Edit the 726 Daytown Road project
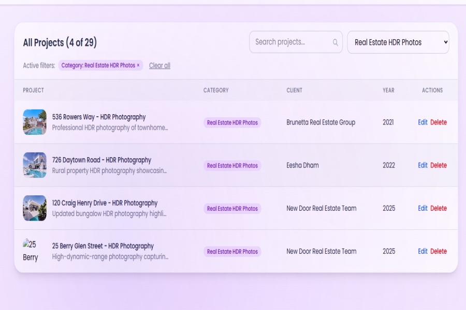466x310 pixels. (423, 165)
